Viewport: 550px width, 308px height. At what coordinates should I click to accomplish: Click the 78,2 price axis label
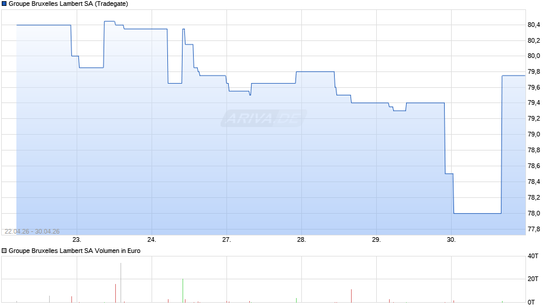coord(534,198)
